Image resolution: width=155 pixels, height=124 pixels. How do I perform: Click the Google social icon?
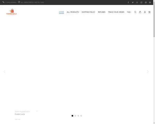click(137, 2)
